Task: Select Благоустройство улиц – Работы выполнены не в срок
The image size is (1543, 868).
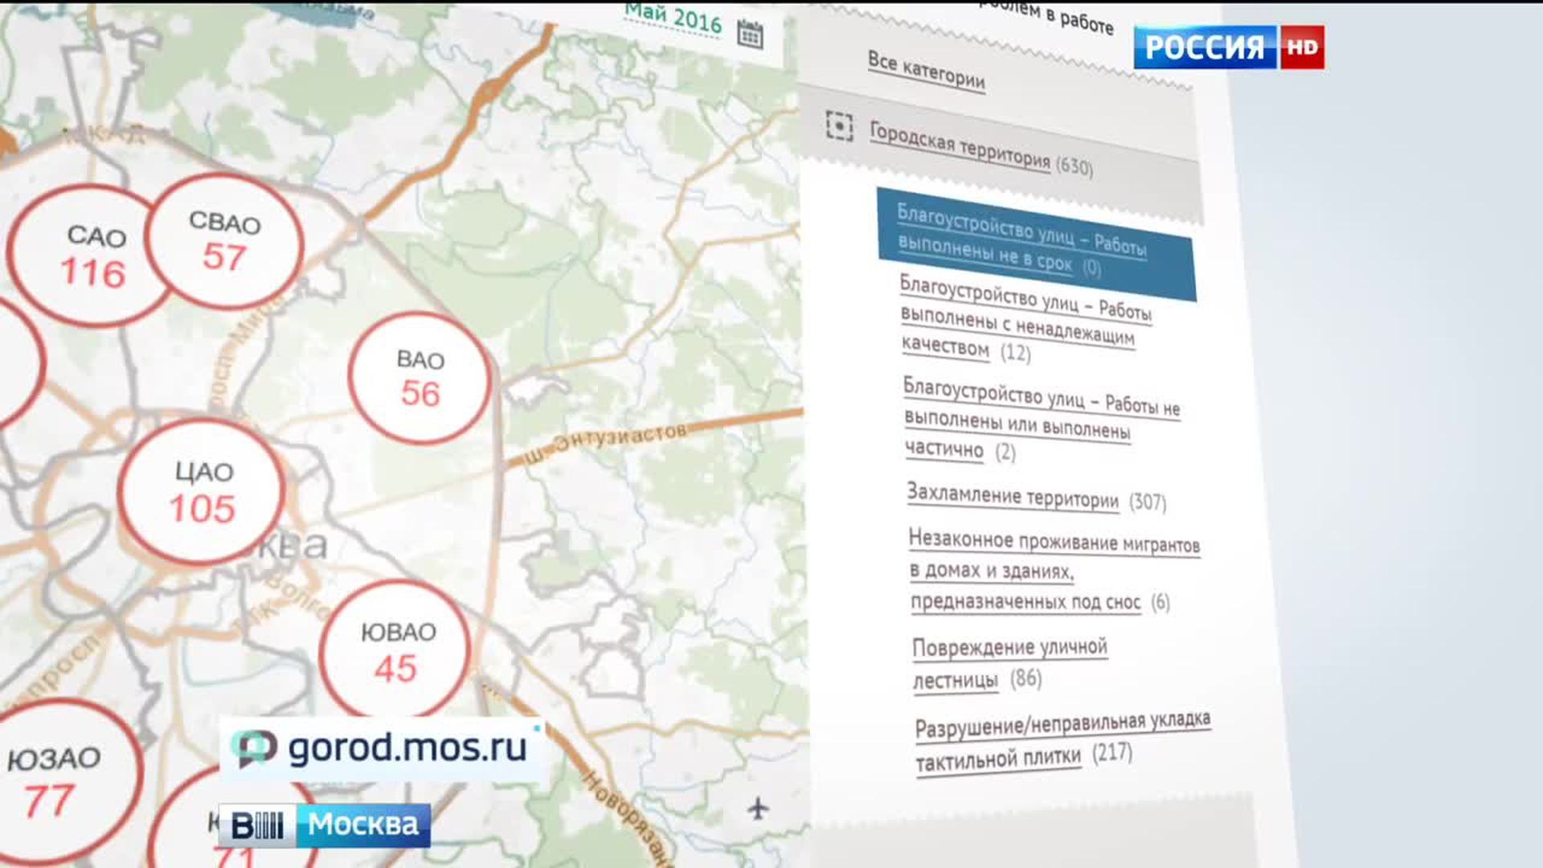Action: 1037,244
